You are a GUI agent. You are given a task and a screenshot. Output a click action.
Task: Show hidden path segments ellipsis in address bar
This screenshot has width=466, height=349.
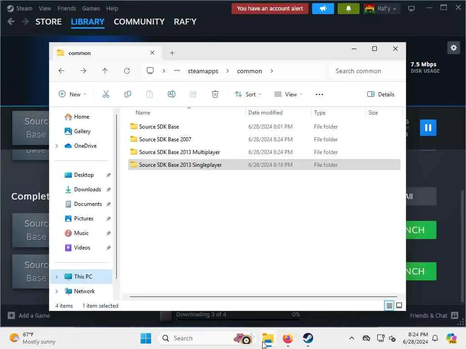point(177,70)
